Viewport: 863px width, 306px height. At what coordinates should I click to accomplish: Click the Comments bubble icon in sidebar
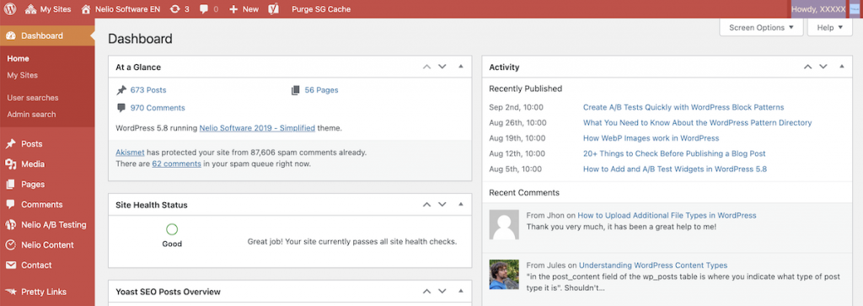click(10, 204)
